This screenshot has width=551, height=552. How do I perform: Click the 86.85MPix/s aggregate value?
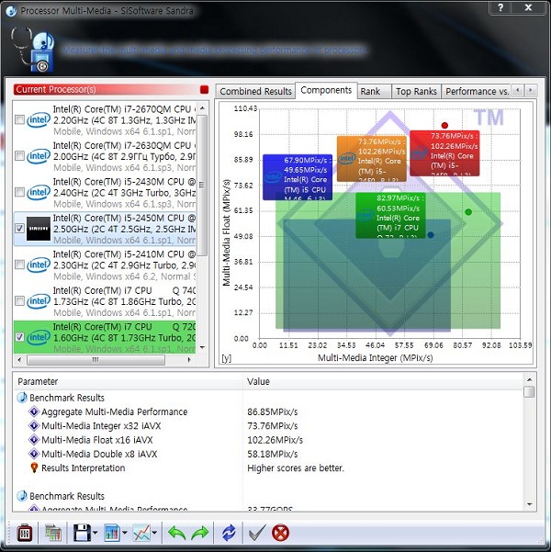[x=273, y=411]
